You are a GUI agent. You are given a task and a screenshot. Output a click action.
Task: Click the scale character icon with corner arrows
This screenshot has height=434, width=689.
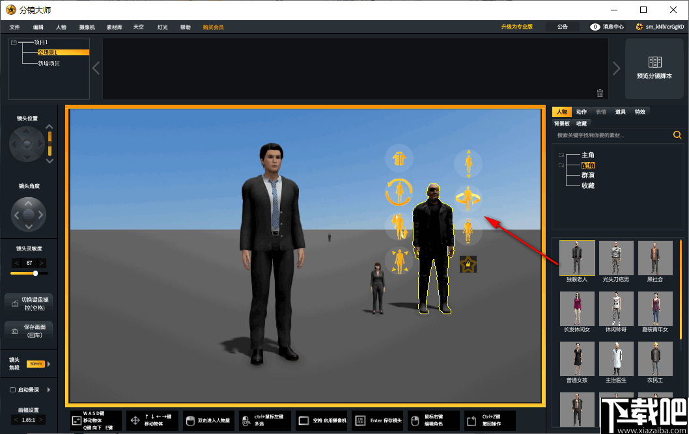click(399, 261)
